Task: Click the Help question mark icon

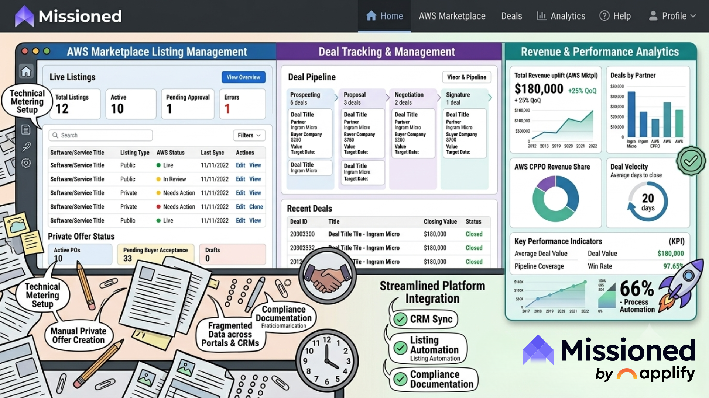Action: 604,16
